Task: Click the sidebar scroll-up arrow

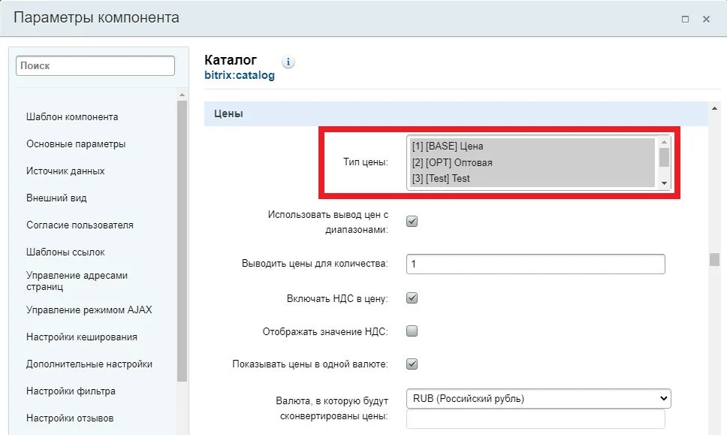Action: 183,95
